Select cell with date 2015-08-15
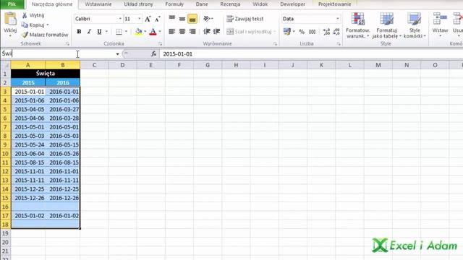The height and width of the screenshot is (260, 463). point(28,162)
